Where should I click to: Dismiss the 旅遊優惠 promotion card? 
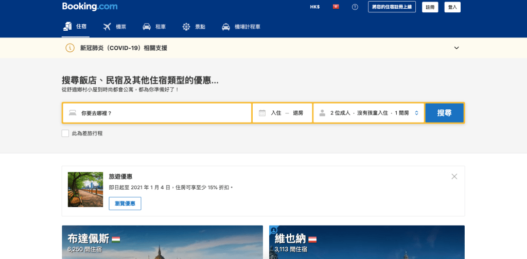454,176
